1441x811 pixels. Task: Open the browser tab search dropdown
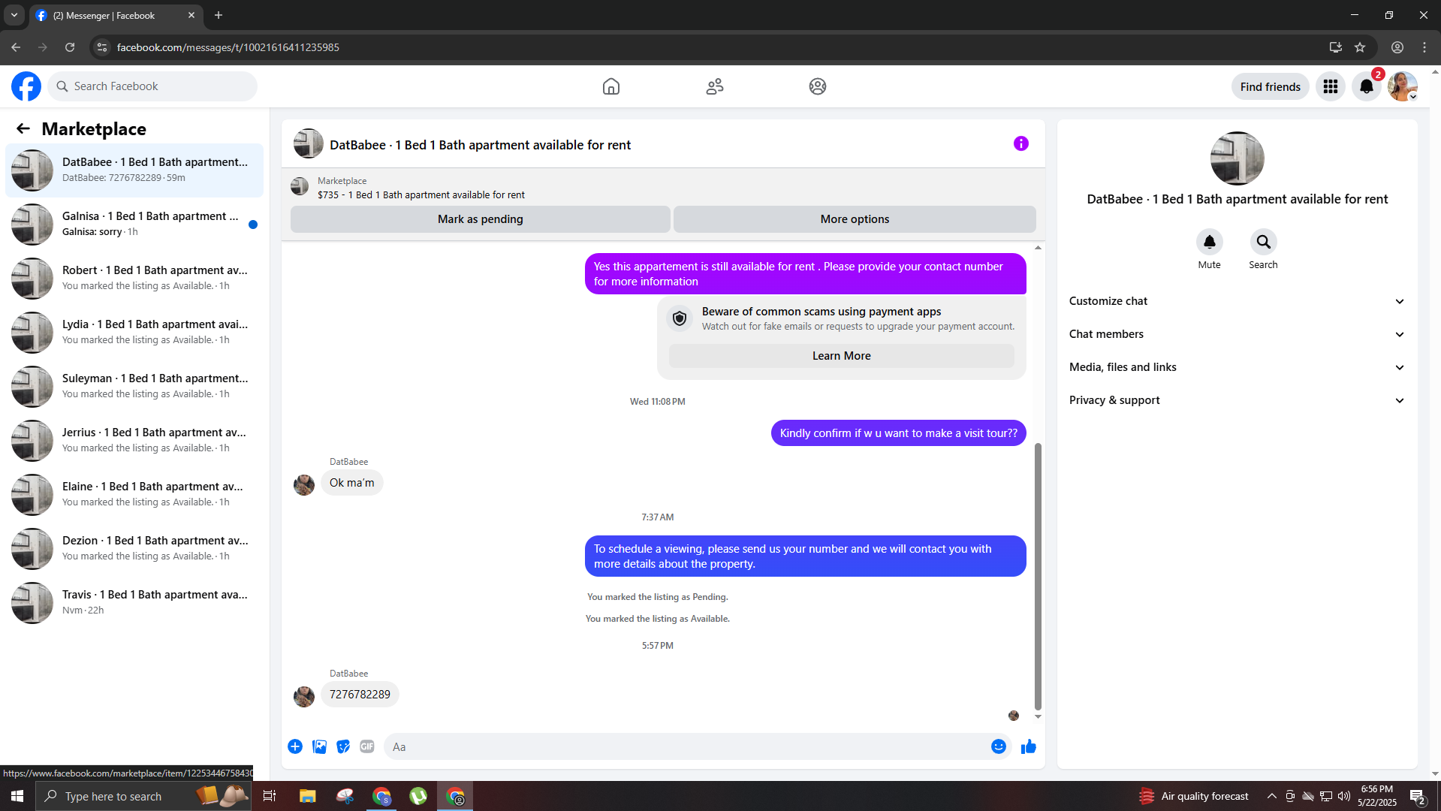pos(14,15)
